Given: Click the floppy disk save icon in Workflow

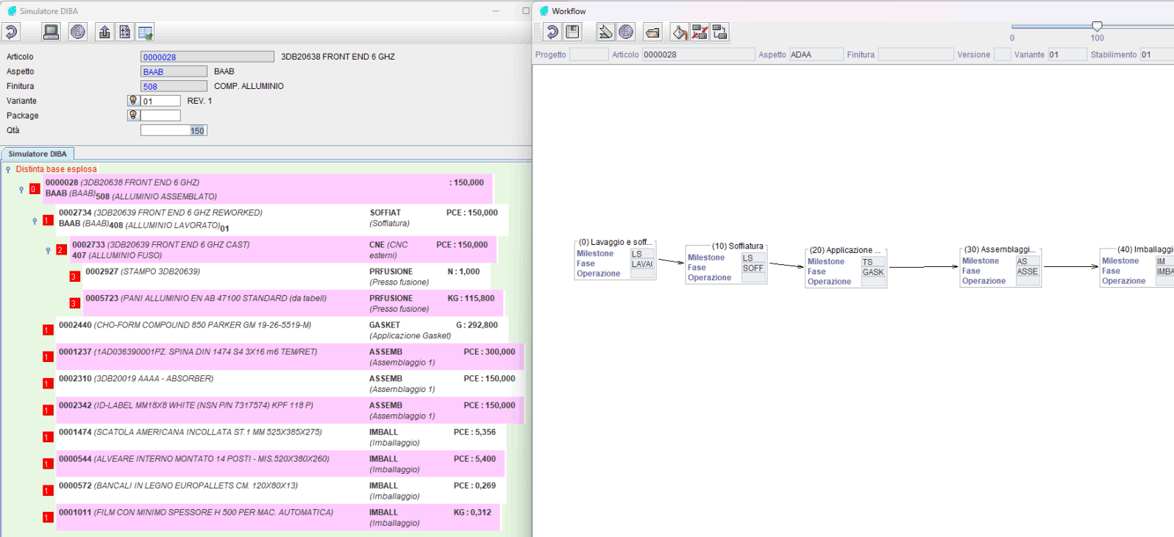Looking at the screenshot, I should 572,32.
